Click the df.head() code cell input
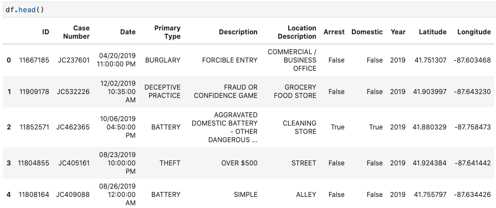 249,10
